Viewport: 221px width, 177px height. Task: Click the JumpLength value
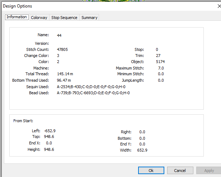(x=161, y=80)
